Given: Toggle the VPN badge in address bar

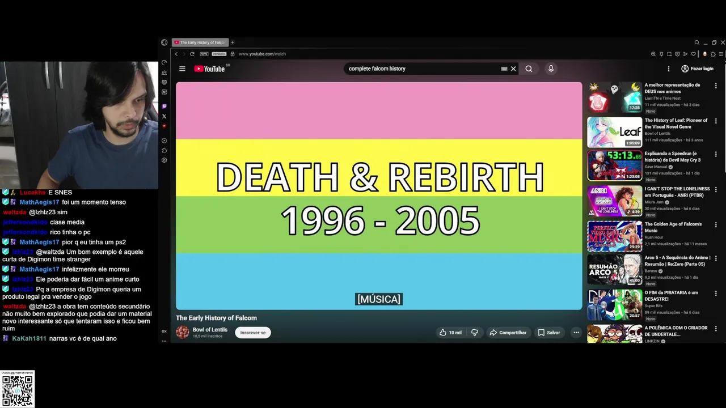Looking at the screenshot, I should (204, 54).
